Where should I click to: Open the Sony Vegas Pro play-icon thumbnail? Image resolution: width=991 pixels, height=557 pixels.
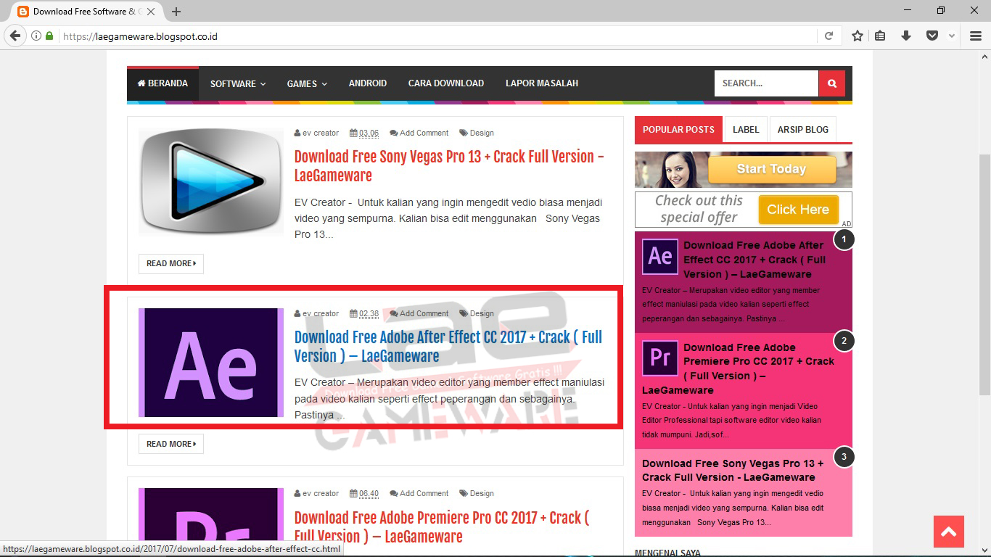pyautogui.click(x=211, y=182)
